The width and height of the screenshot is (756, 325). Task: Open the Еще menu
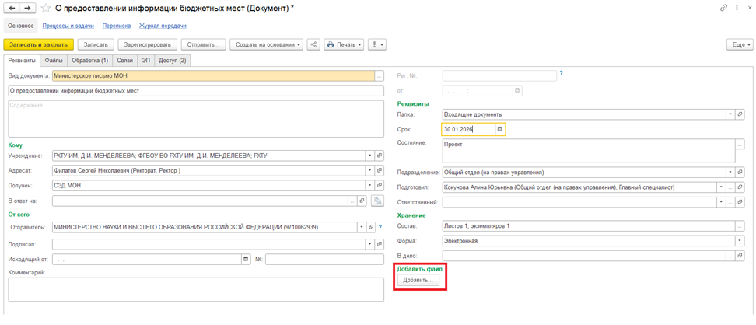click(x=739, y=44)
